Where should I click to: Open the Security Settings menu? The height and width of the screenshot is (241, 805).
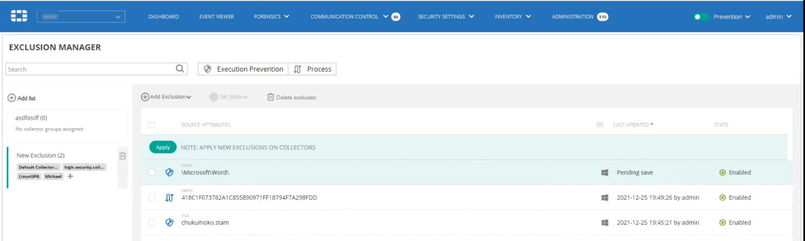[x=445, y=17]
